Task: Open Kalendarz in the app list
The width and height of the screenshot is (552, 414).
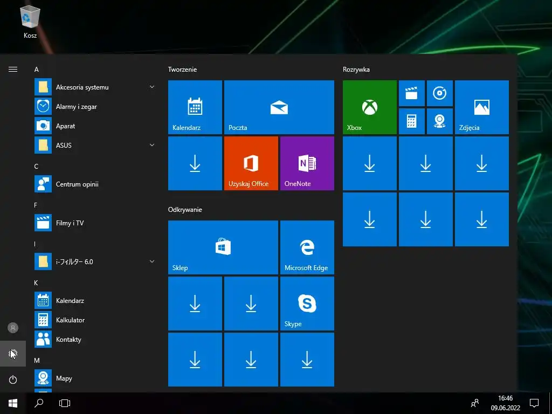Action: (95, 301)
